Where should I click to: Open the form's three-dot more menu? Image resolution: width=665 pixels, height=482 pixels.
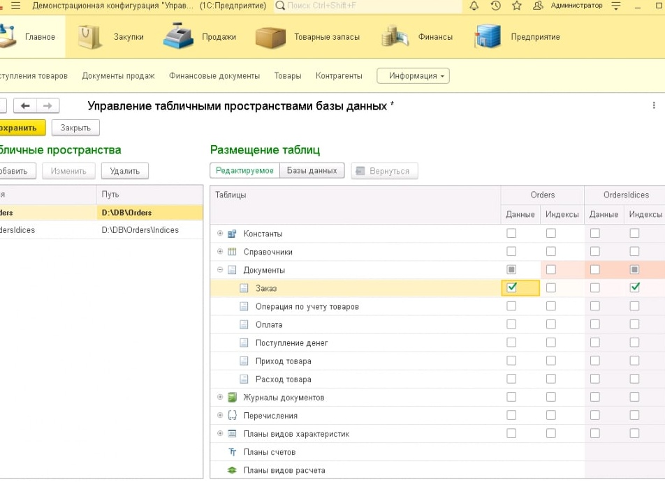[654, 105]
